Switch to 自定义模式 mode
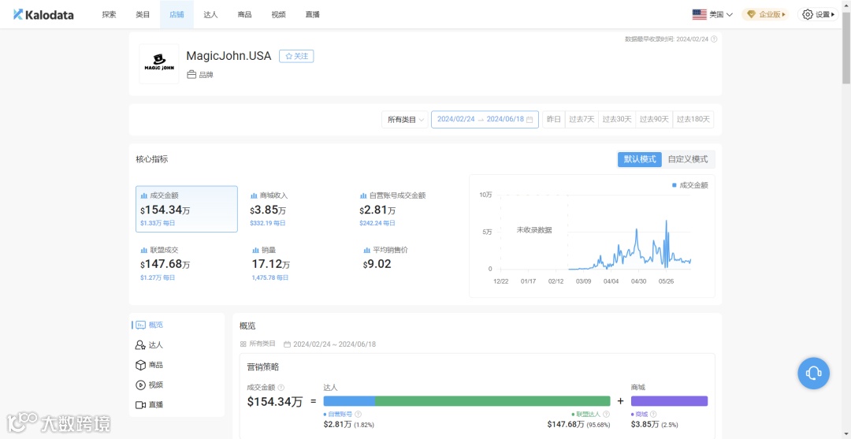Screen dimensions: 851x439 [x=688, y=159]
